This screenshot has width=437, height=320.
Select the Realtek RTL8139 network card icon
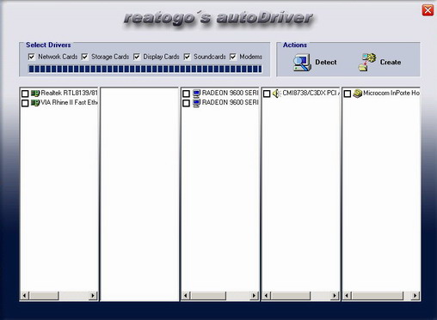[35, 94]
